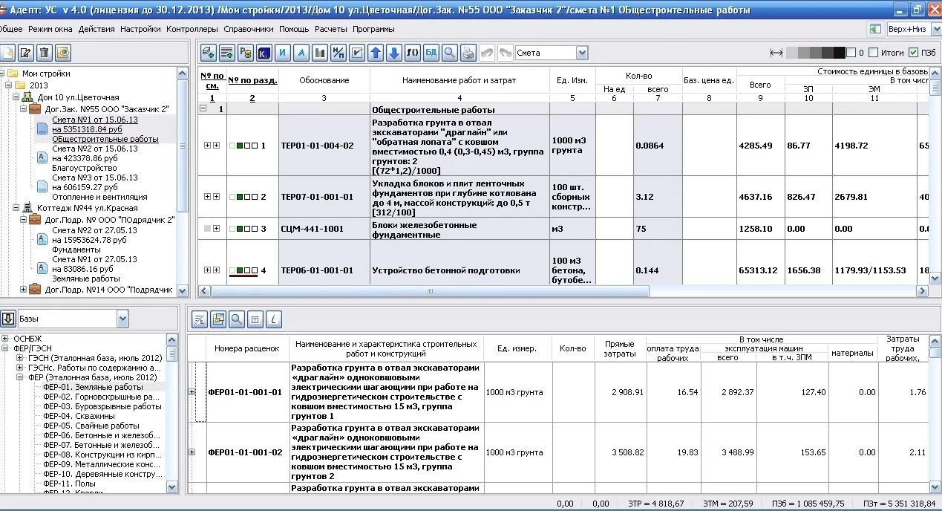The image size is (942, 511).
Task: Click the boxed 'T' icon in rates toolbar
Action: 255,319
